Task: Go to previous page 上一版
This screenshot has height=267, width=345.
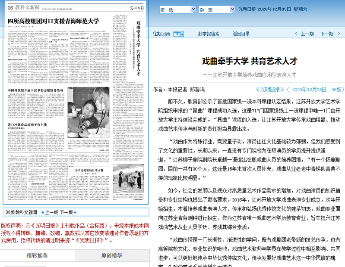Action: pyautogui.click(x=51, y=212)
